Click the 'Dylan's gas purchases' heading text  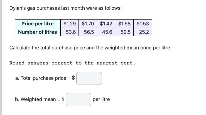65,8
